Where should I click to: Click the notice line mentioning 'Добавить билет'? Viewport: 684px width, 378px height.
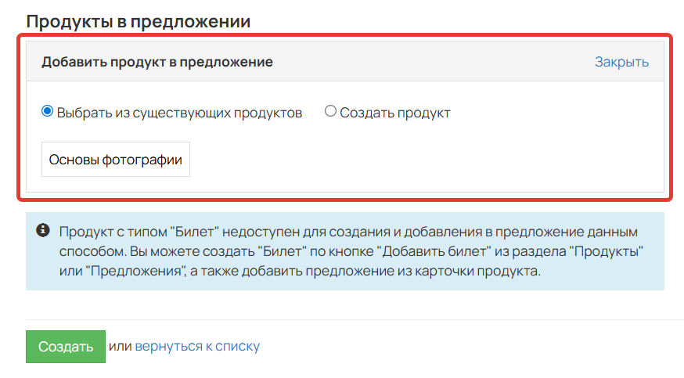tap(351, 251)
